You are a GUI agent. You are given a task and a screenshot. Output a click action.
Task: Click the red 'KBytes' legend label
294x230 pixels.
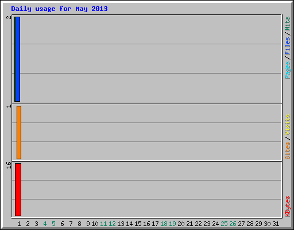pyautogui.click(x=287, y=206)
